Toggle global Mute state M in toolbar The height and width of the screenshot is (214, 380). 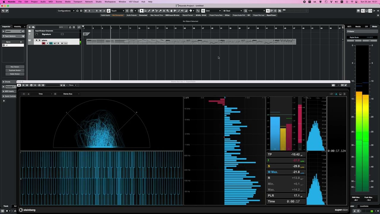[85, 11]
